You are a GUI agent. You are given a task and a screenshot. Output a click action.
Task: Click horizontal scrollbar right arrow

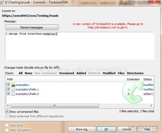(152, 106)
